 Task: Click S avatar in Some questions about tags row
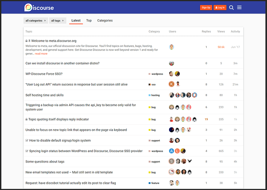click(171, 161)
